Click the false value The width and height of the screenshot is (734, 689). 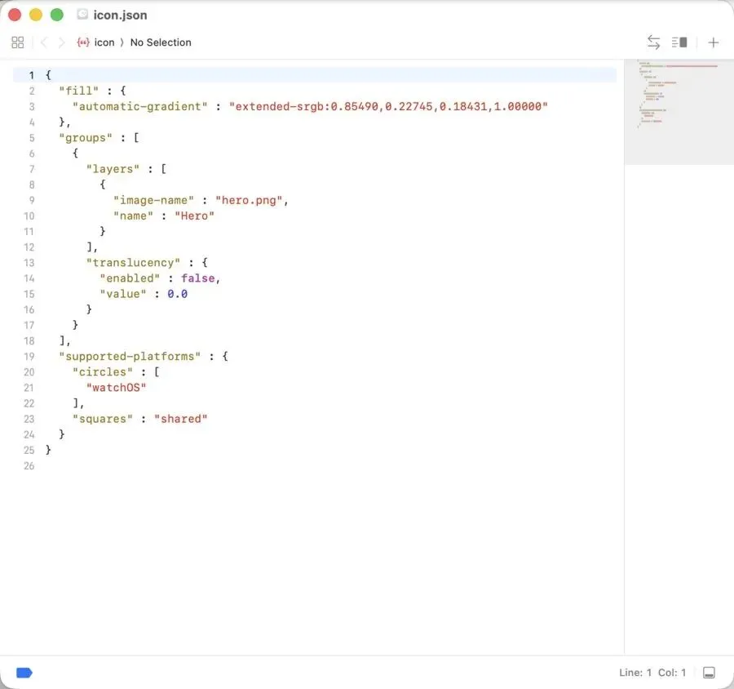pos(197,278)
